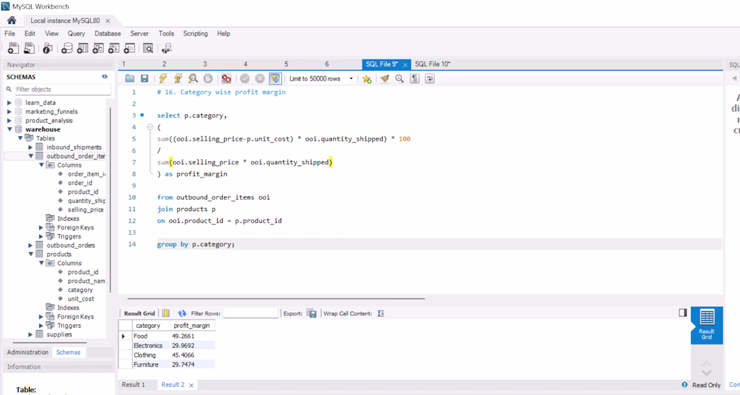The image size is (740, 395).
Task: Toggle word wrap in the editor
Action: (430, 79)
